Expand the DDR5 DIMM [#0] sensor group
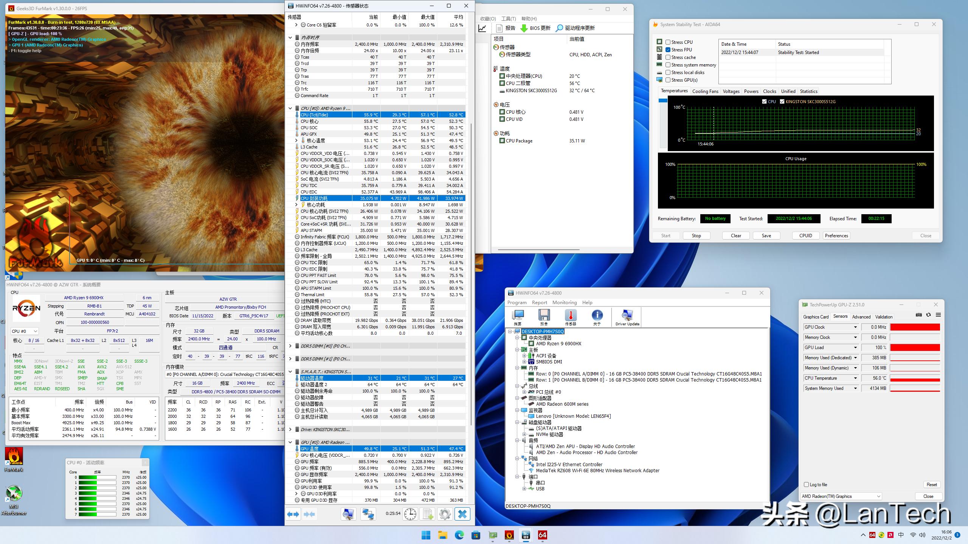 pos(290,346)
